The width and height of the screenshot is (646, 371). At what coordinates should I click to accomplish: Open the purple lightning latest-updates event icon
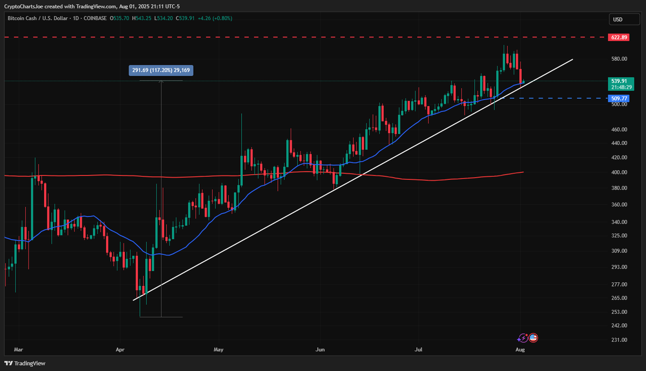(x=522, y=338)
